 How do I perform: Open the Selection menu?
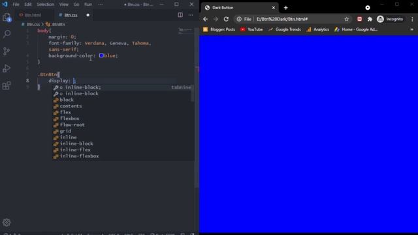click(x=45, y=5)
